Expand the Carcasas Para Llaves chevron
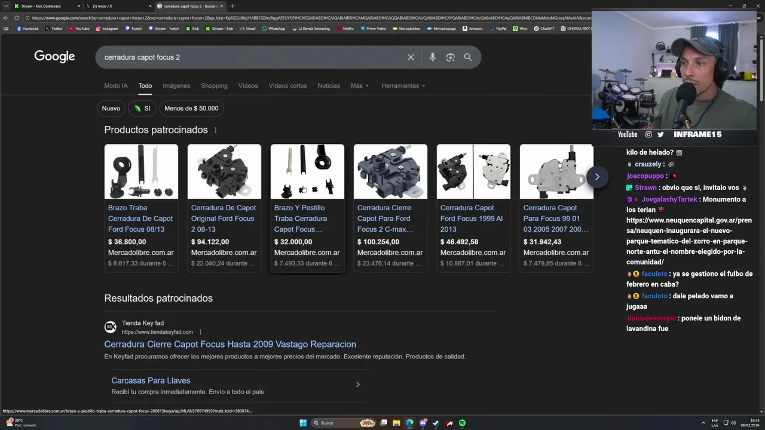 (x=357, y=385)
